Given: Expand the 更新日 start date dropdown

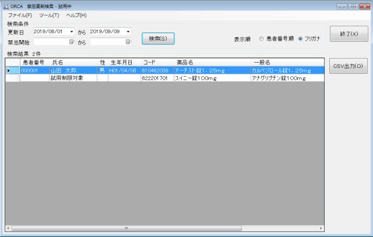Looking at the screenshot, I should [72, 31].
